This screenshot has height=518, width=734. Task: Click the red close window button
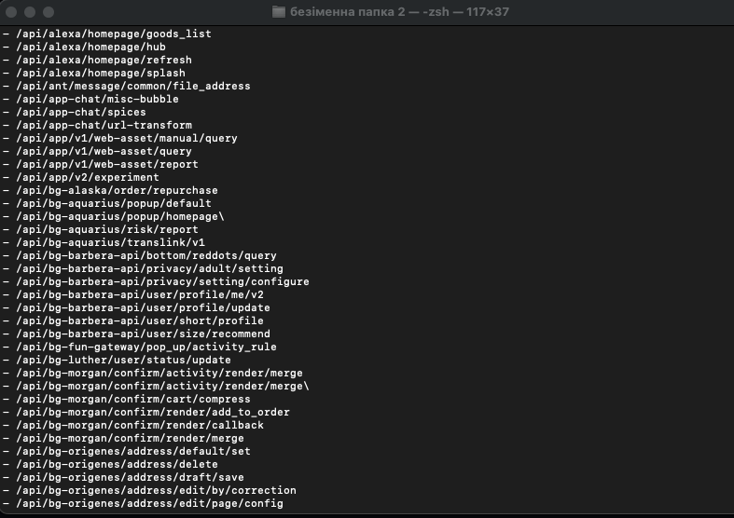tap(11, 12)
